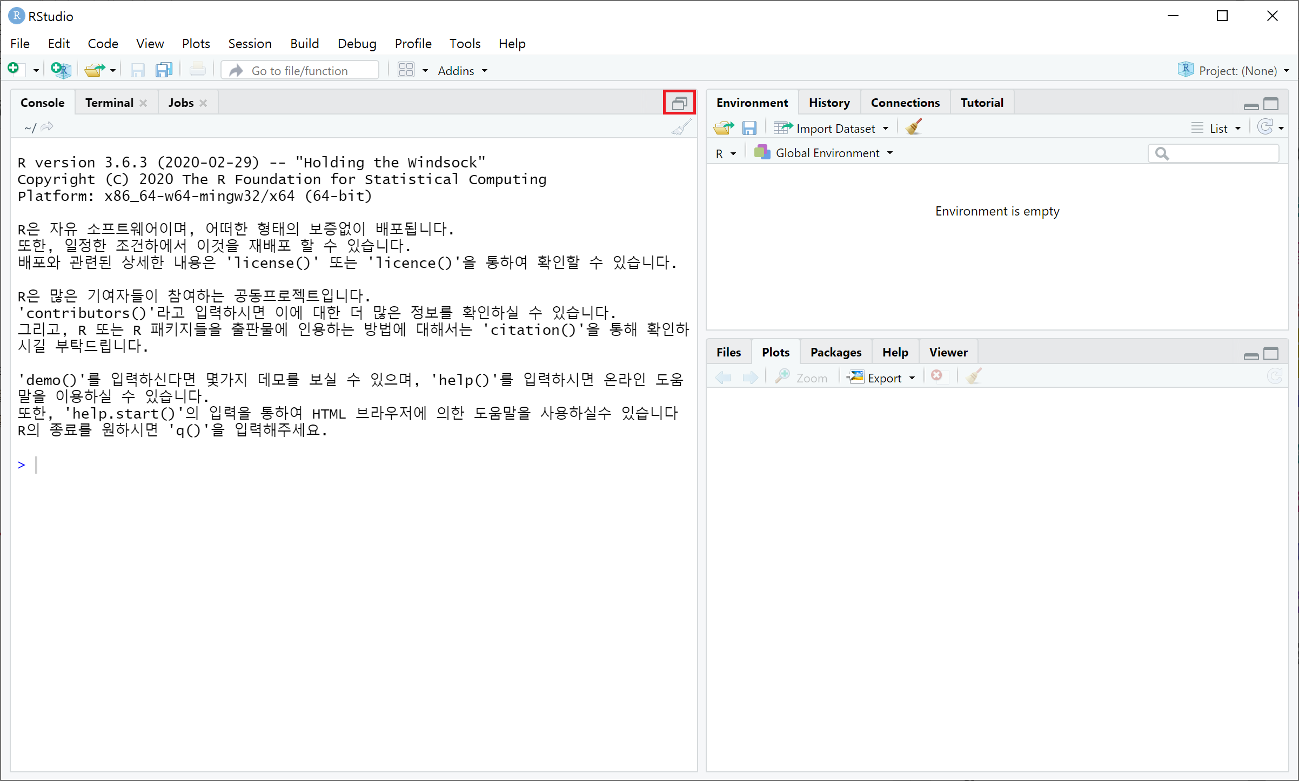This screenshot has width=1299, height=781.
Task: Focus the Go to file/function field
Action: [x=300, y=70]
